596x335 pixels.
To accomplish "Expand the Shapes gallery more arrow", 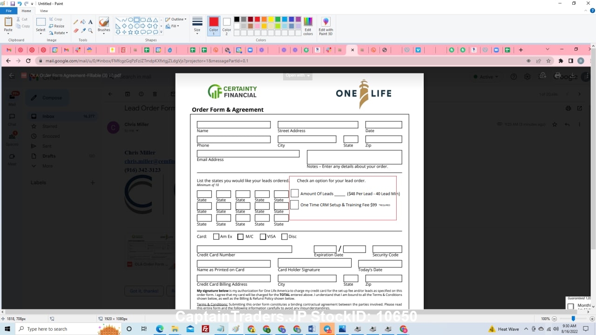I will [162, 32].
